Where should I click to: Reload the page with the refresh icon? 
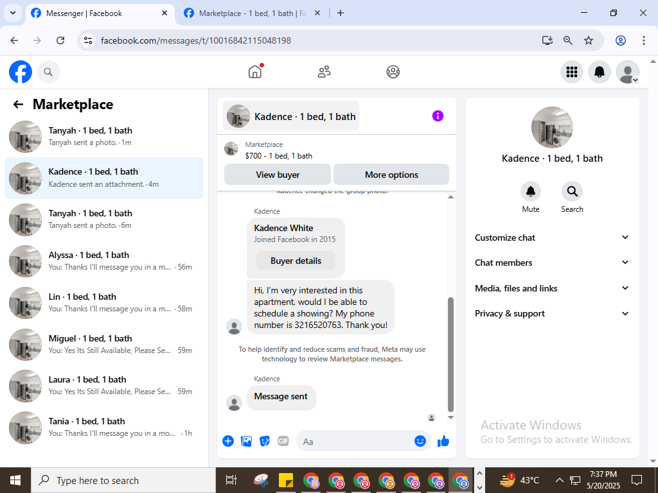tap(60, 40)
